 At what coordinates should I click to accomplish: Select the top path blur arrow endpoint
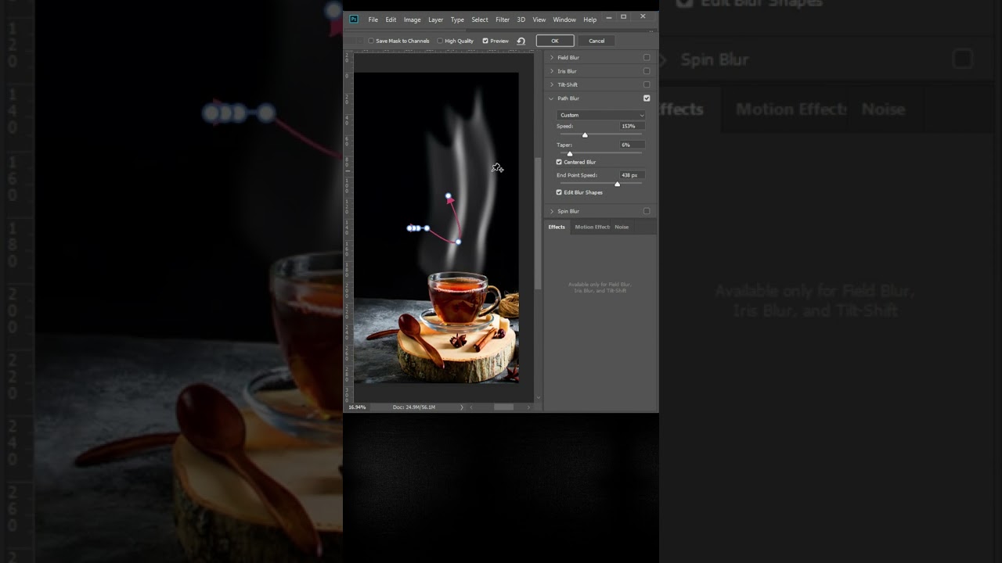pos(448,196)
